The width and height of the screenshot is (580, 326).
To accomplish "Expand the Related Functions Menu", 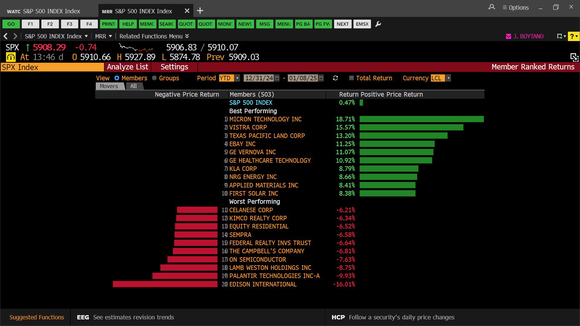I will (154, 36).
